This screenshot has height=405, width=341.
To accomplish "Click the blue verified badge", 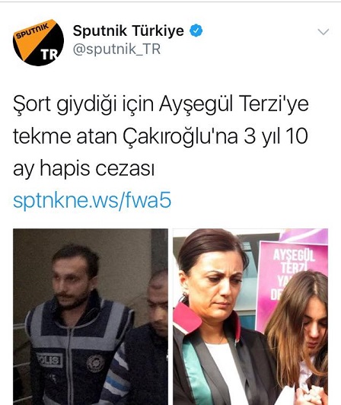I will coord(196,30).
